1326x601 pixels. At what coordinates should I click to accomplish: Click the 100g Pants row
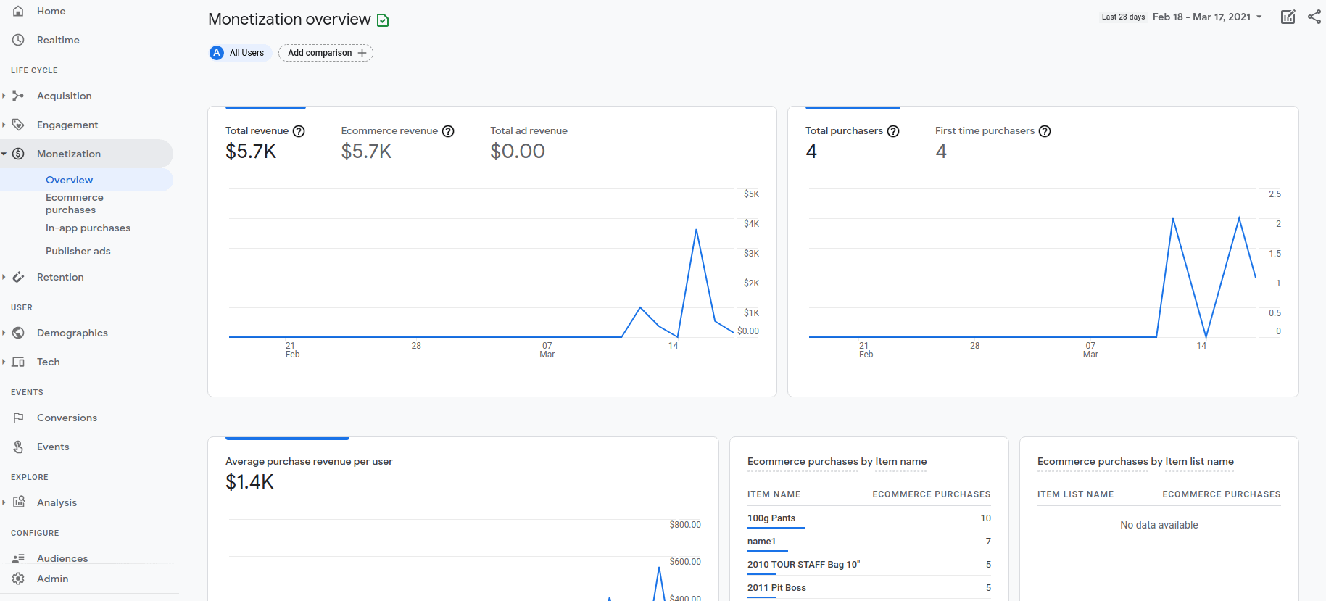tap(869, 518)
